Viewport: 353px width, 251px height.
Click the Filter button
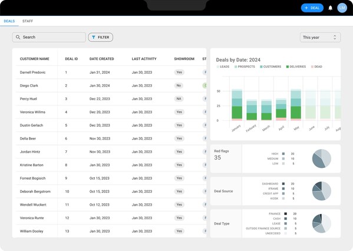100,37
